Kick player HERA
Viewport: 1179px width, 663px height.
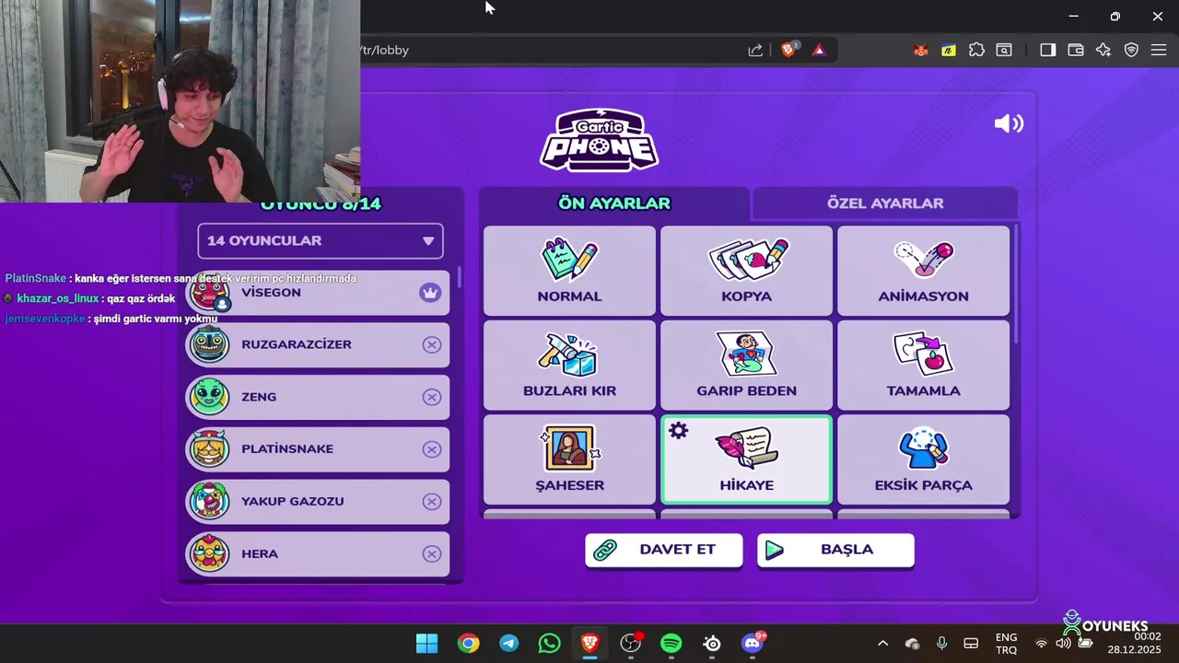(431, 554)
